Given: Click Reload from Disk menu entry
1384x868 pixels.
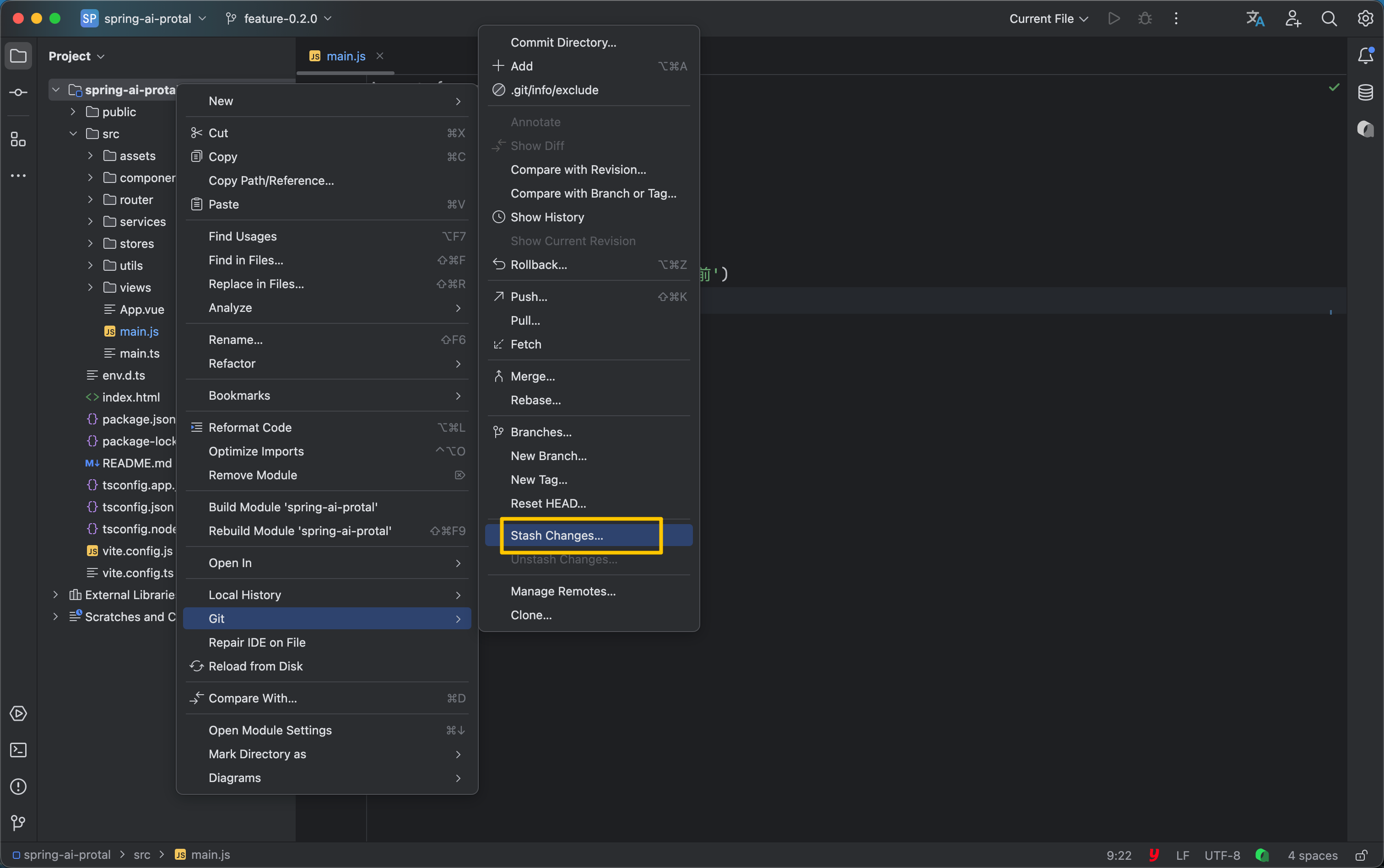Looking at the screenshot, I should pyautogui.click(x=255, y=666).
